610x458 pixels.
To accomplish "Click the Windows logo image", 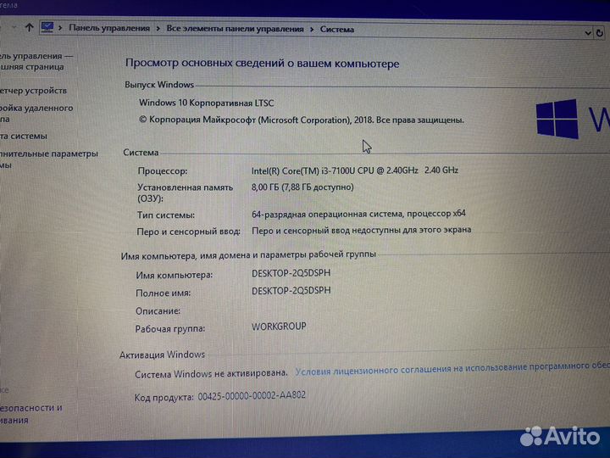I will click(x=557, y=119).
